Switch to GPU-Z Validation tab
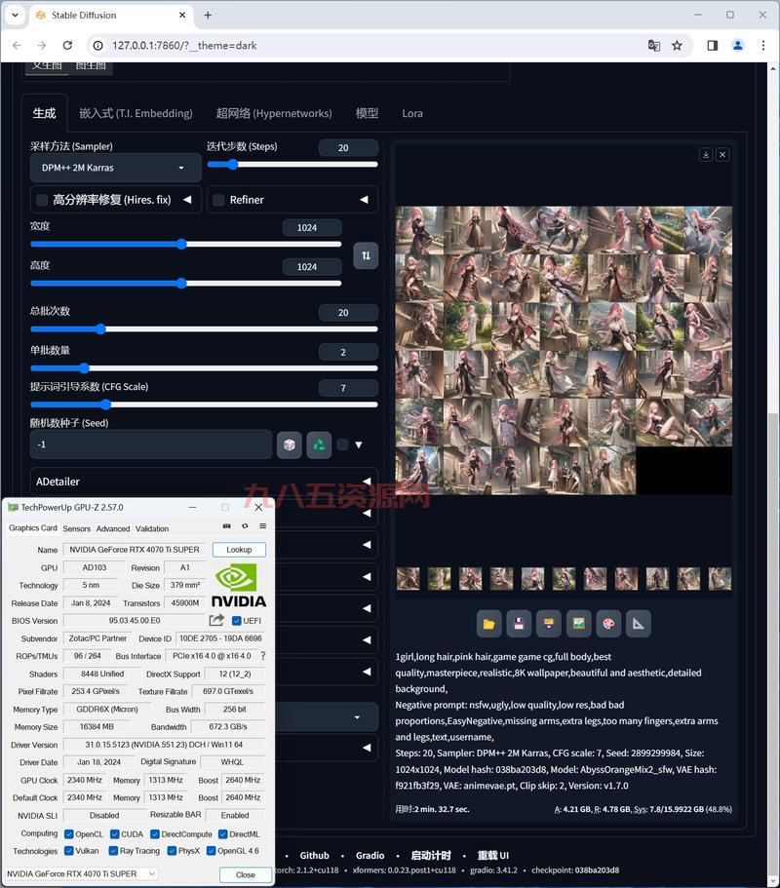Screen dimensions: 780x888 [152, 528]
